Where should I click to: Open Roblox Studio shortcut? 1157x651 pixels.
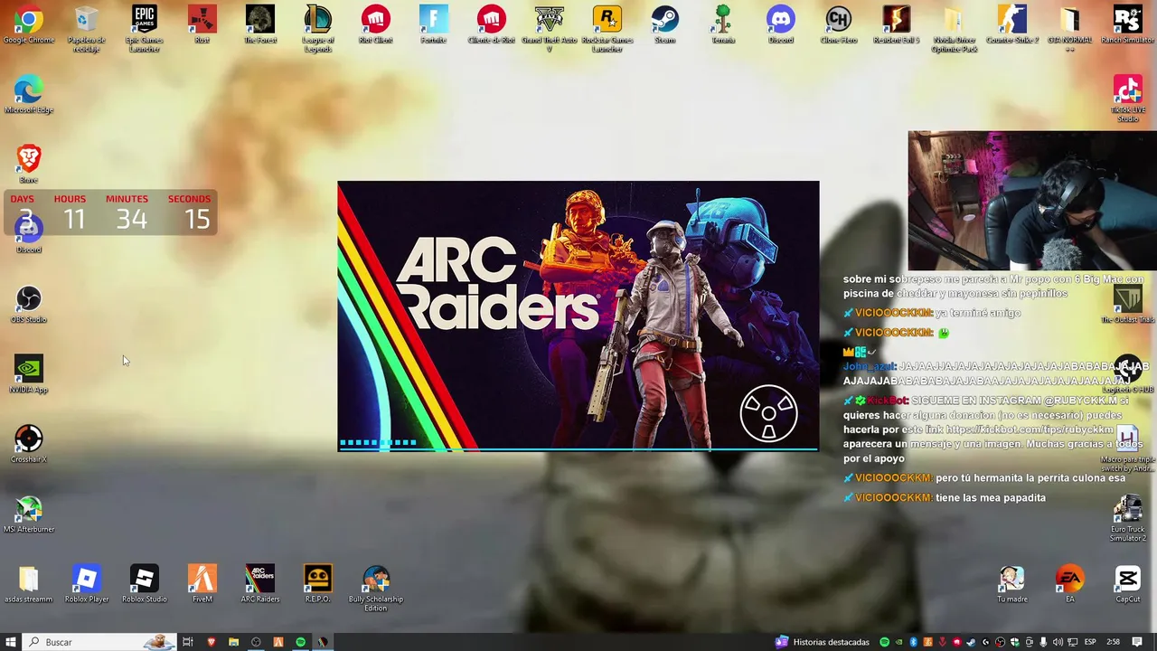click(145, 584)
